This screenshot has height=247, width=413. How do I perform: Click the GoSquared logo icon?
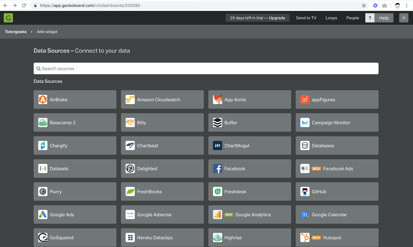[43, 237]
